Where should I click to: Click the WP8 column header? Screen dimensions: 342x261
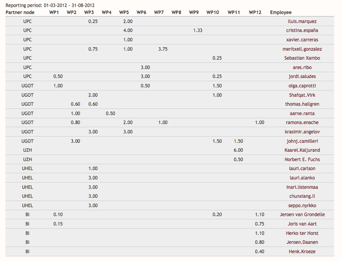pos(176,12)
